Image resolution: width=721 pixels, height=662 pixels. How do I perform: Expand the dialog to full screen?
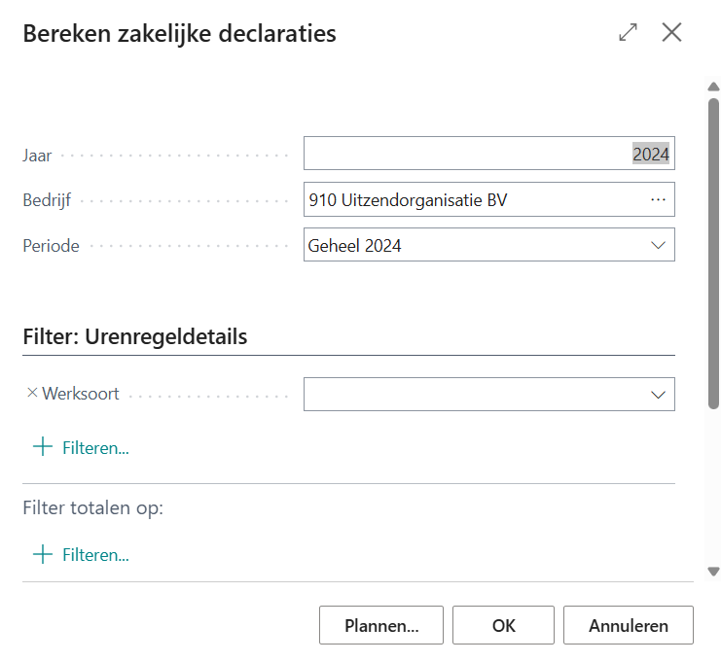point(628,32)
